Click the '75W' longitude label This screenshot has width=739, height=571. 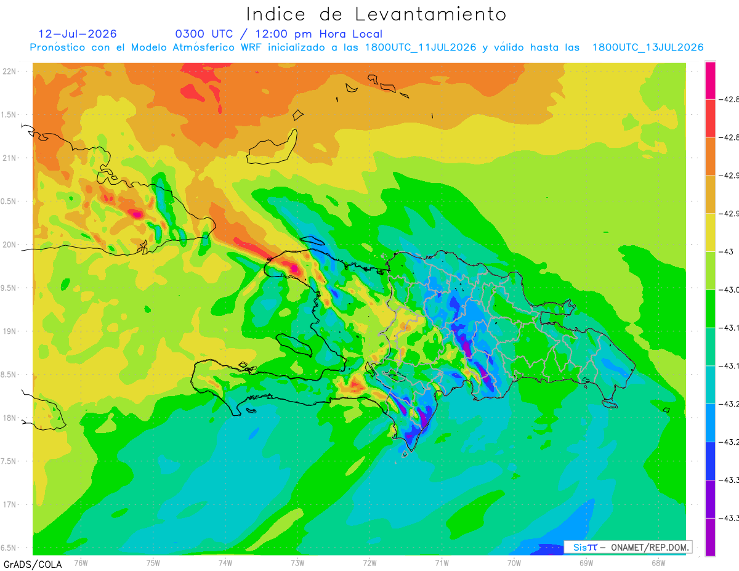153,562
